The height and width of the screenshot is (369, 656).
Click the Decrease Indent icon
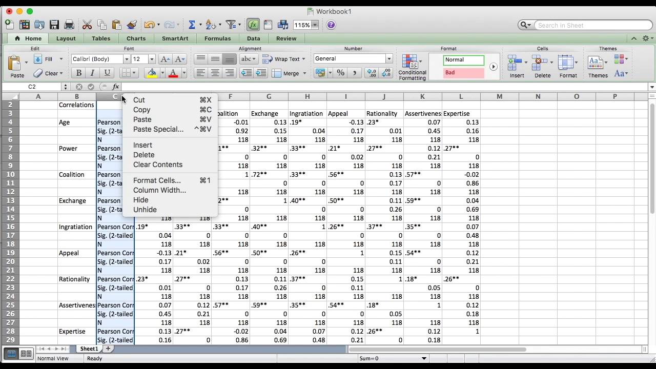247,73
